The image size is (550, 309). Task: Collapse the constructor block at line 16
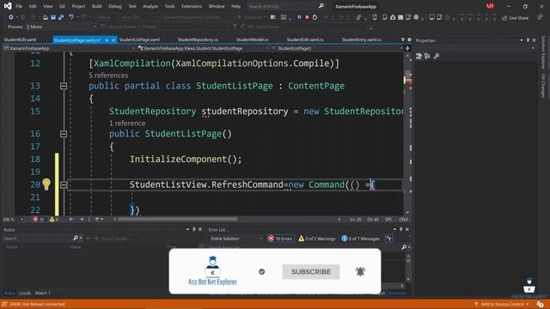64,134
